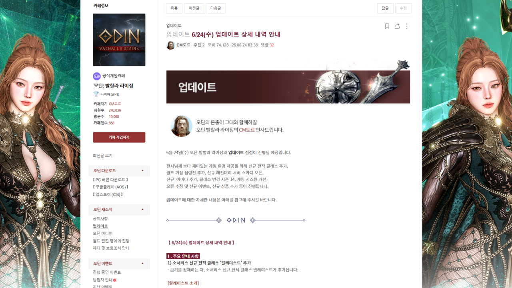Screen dimensions: 512x288
Task: Click the CM토르 author profile avatar
Action: coord(171,45)
